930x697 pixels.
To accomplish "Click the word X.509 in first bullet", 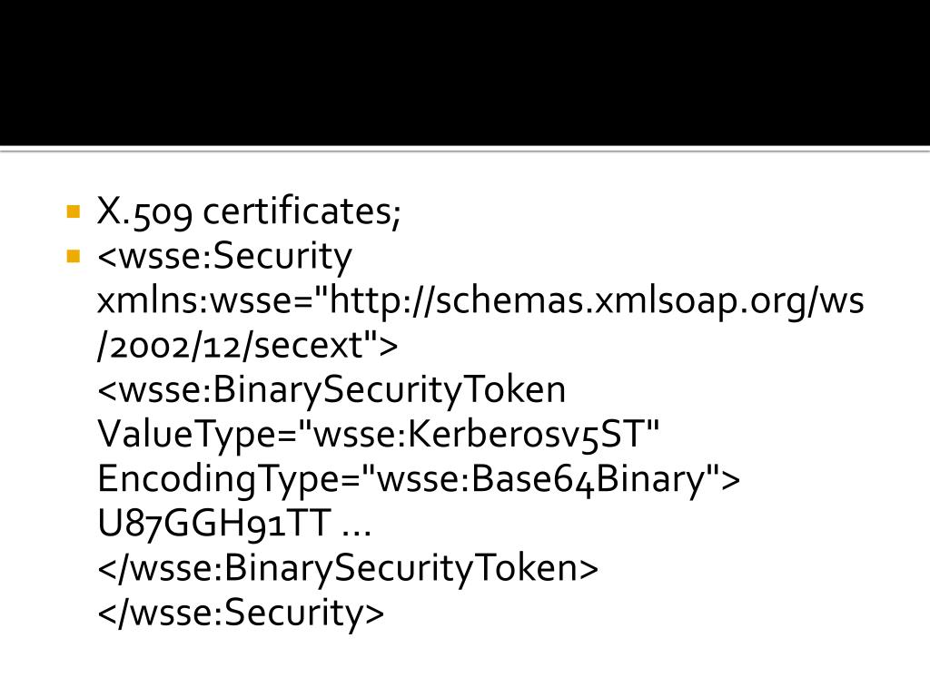I will [x=144, y=211].
